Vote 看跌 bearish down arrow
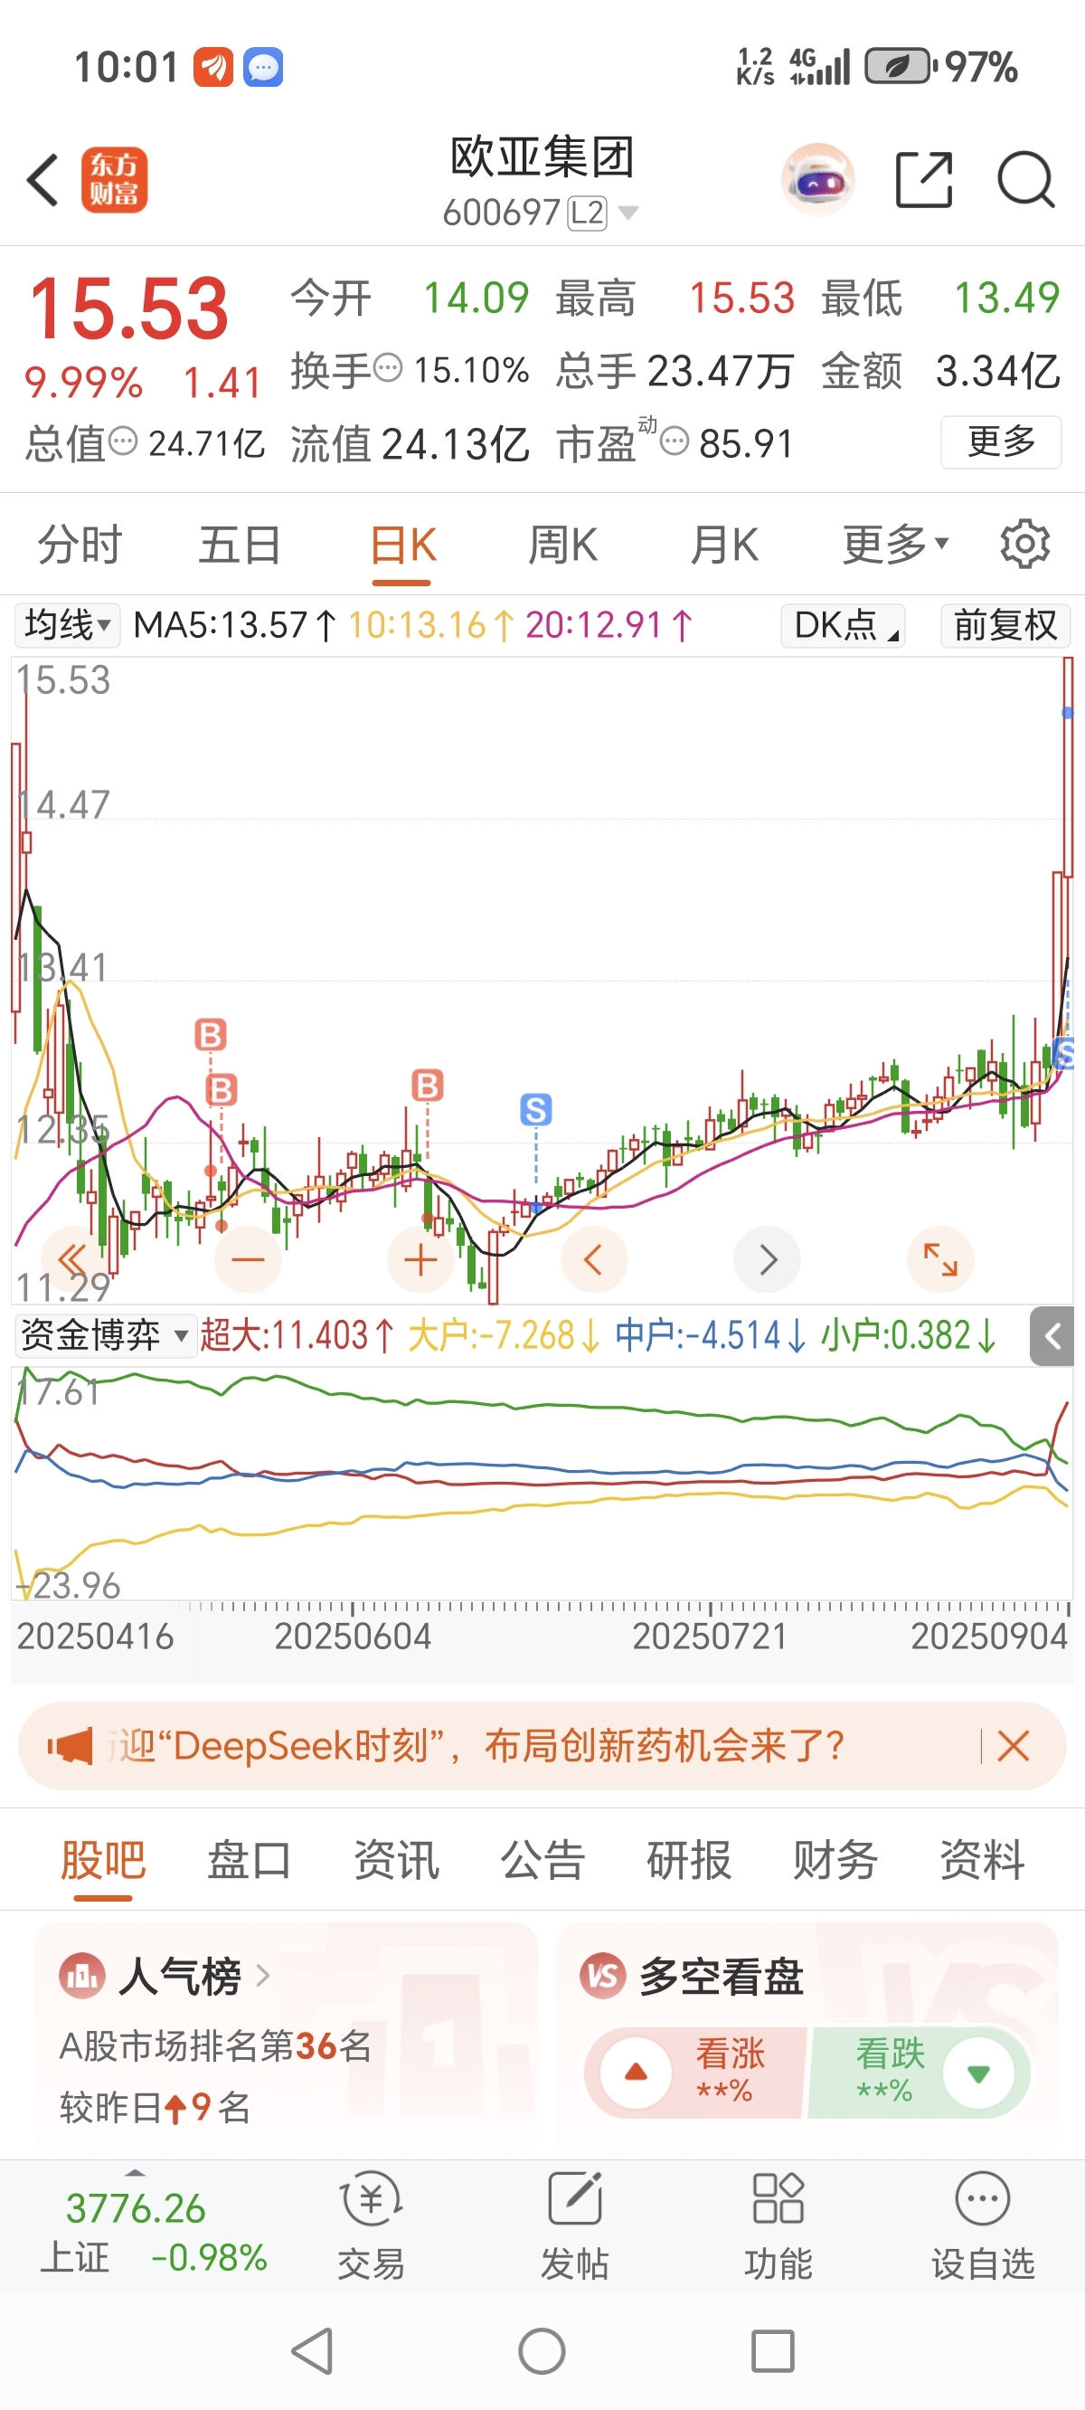 (x=978, y=2073)
